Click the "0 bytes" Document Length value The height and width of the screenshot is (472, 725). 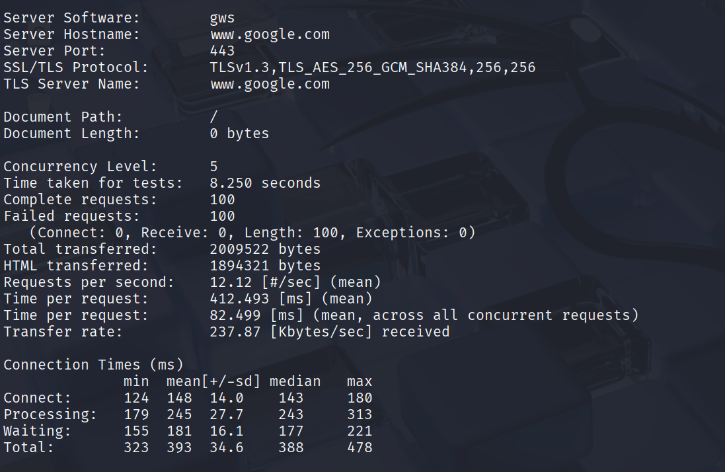click(x=240, y=134)
